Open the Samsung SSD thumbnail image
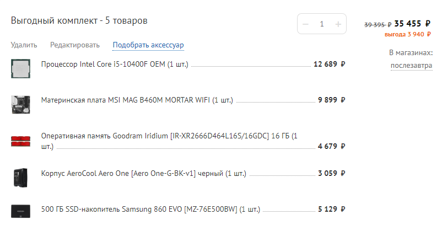Viewport: 442px width, 236px height. click(x=20, y=211)
